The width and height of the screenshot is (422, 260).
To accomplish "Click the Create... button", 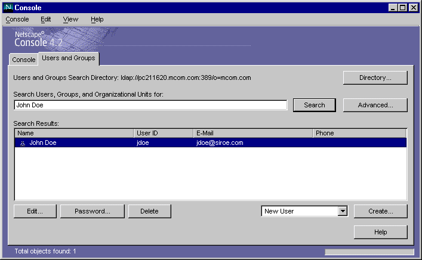I will tap(381, 211).
